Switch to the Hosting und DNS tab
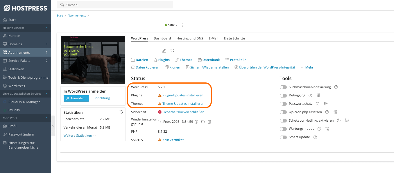This screenshot has height=173, width=394. (189, 38)
